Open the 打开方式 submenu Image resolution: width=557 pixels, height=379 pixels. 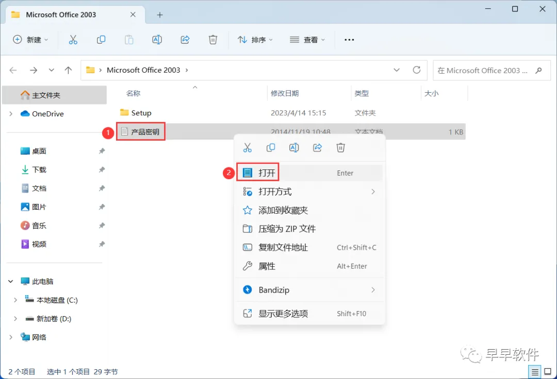[310, 192]
